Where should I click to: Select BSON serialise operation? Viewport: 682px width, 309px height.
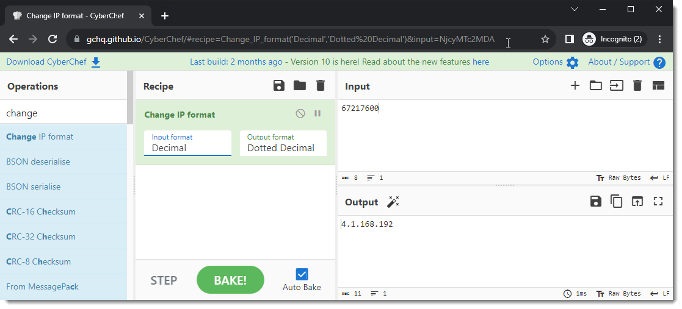[63, 186]
